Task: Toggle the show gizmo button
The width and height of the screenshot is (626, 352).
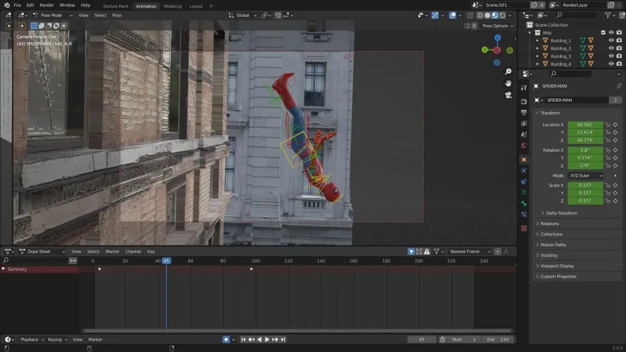Action: click(435, 15)
